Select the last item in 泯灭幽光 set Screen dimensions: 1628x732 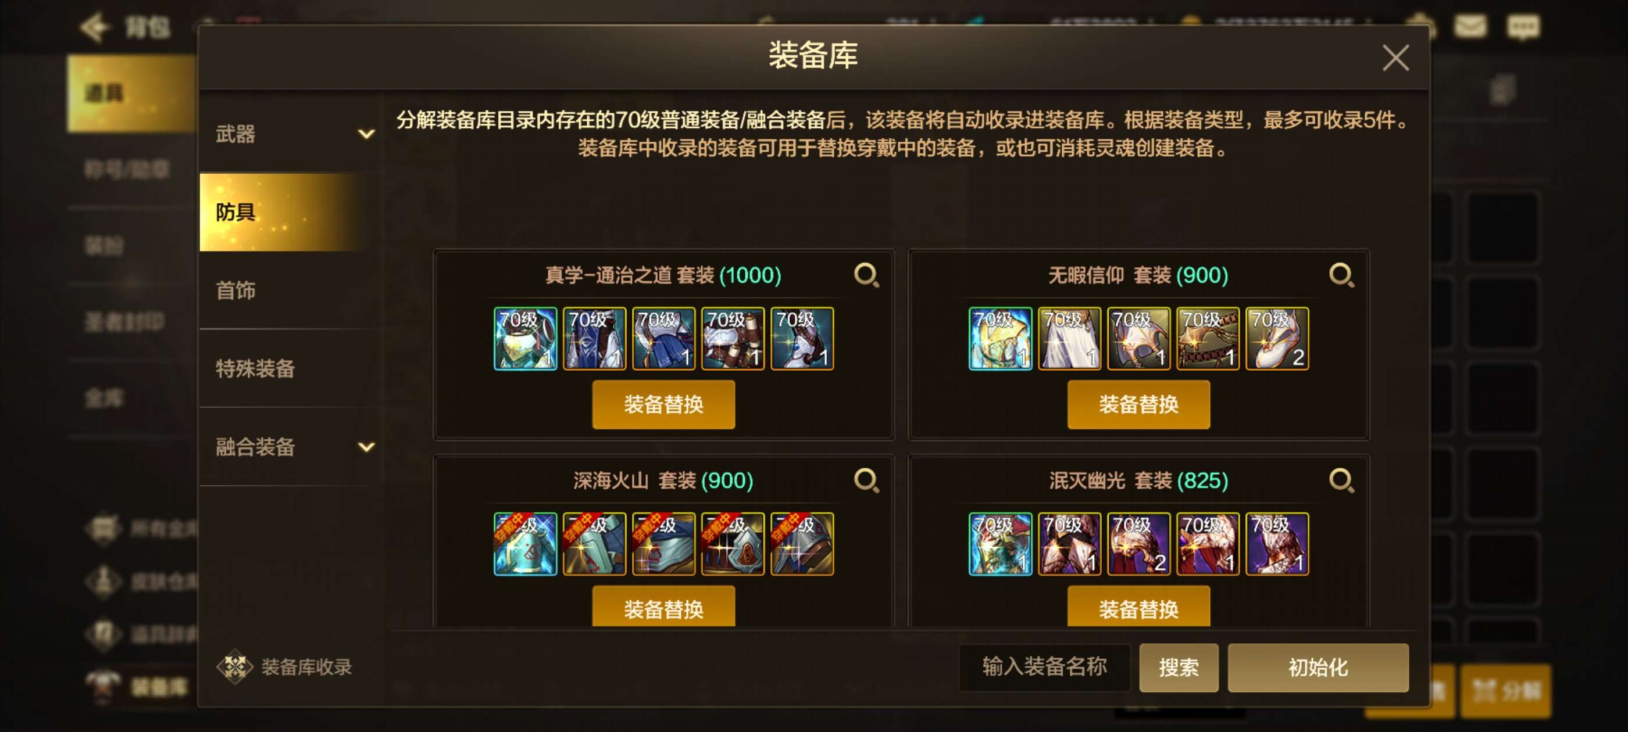point(1277,544)
